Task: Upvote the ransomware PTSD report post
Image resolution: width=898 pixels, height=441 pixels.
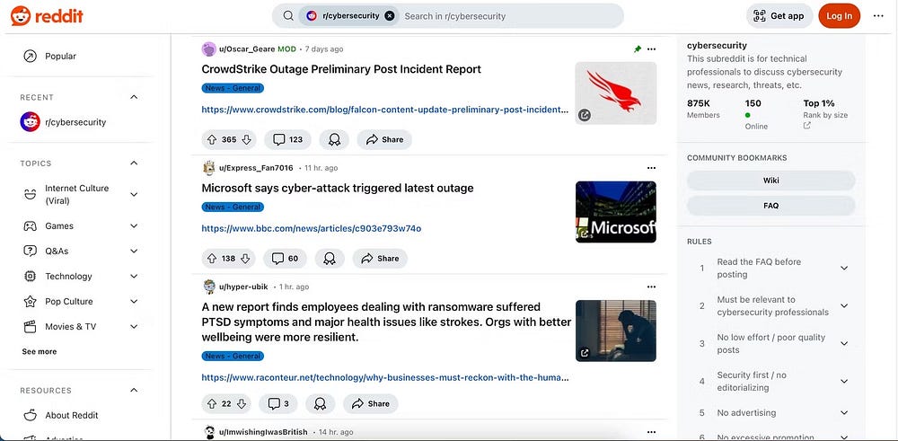Action: coord(212,403)
